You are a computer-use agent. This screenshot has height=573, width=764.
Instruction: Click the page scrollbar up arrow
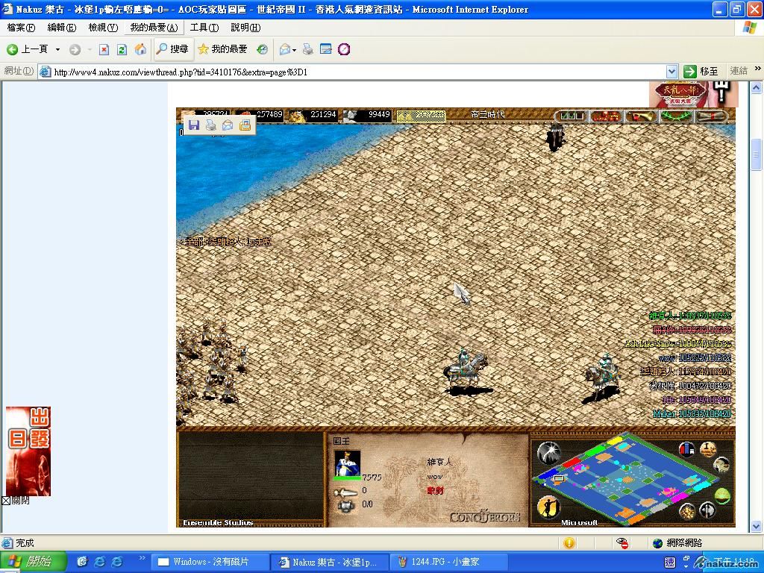tap(757, 88)
